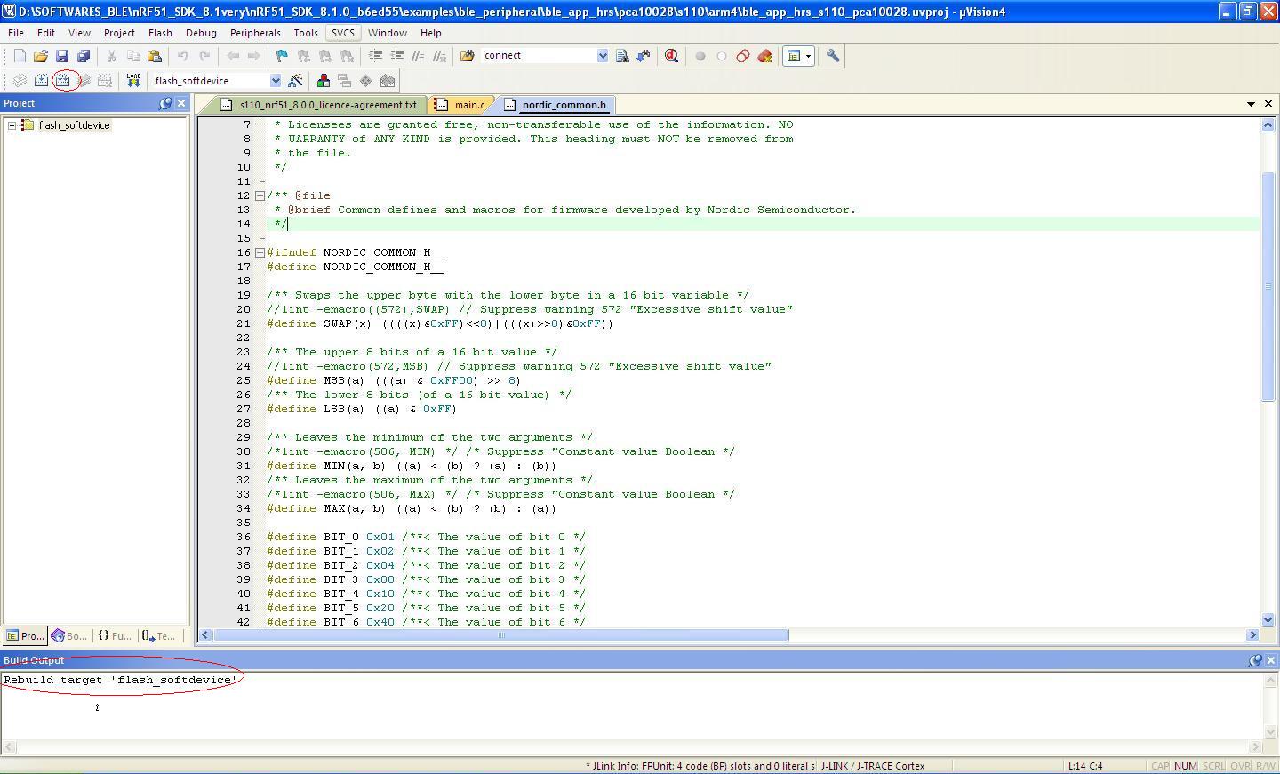Rebuild all target files
The height and width of the screenshot is (774, 1280).
[x=62, y=81]
